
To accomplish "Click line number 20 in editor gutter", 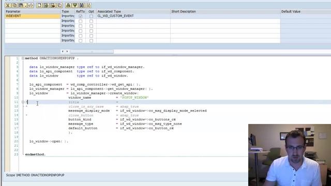I will pos(16,141).
